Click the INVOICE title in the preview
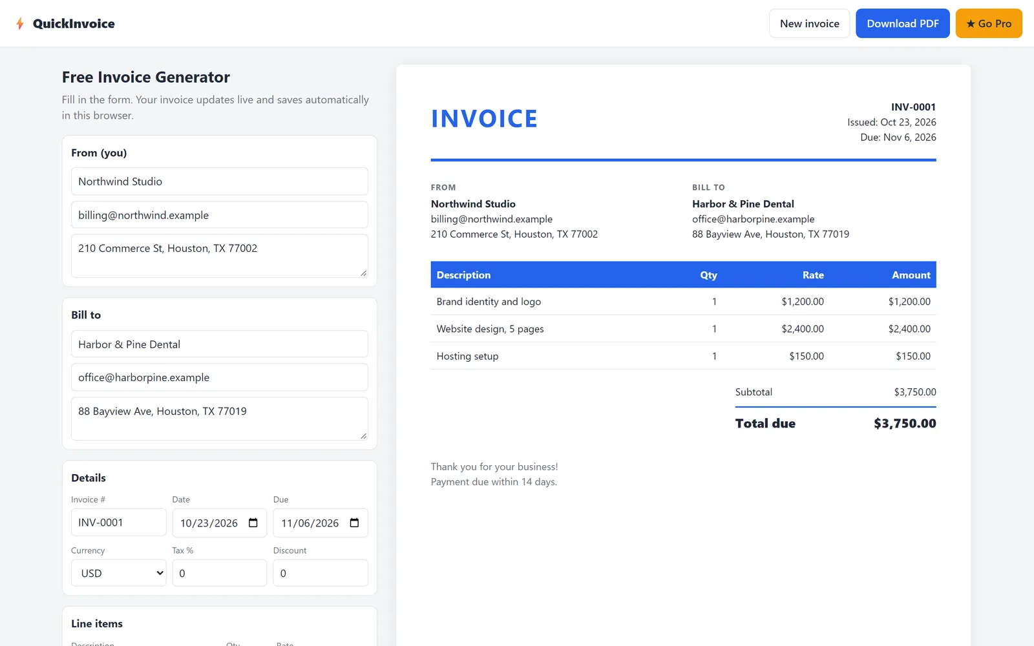 (484, 119)
